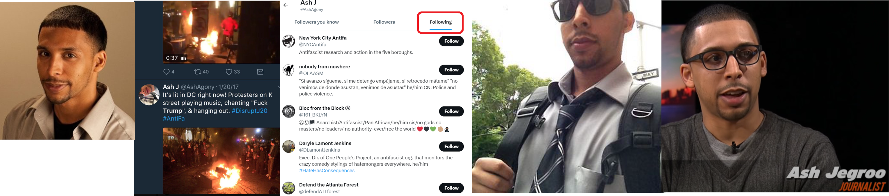Open nobody from nowhere avatar
The height and width of the screenshot is (196, 889).
pyautogui.click(x=289, y=70)
